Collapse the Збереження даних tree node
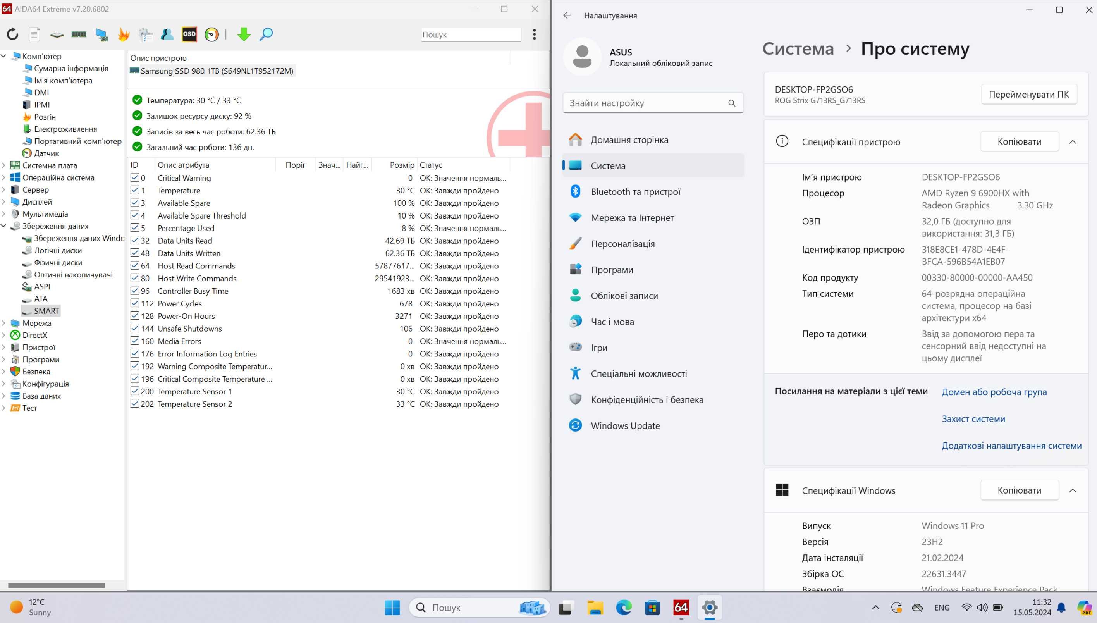The image size is (1097, 623). (x=4, y=226)
